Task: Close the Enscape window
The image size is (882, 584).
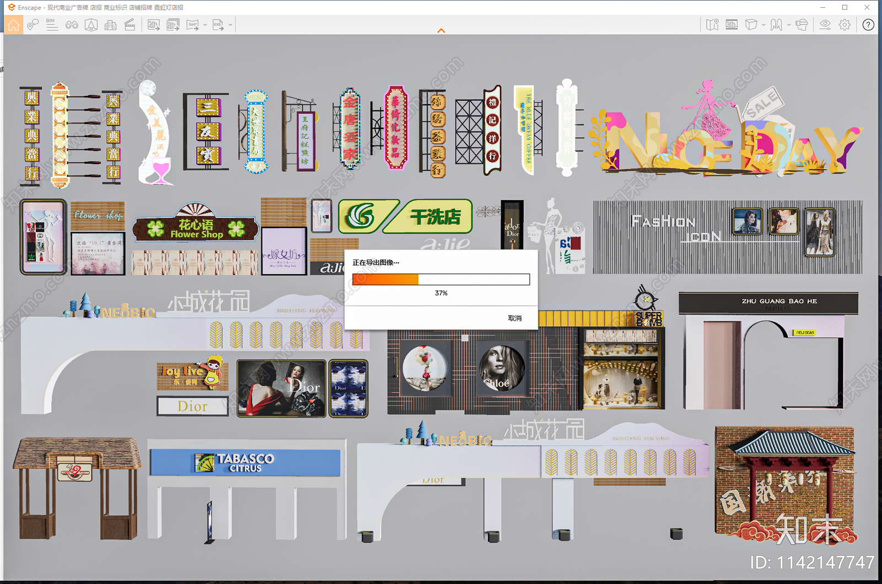Action: pos(867,7)
